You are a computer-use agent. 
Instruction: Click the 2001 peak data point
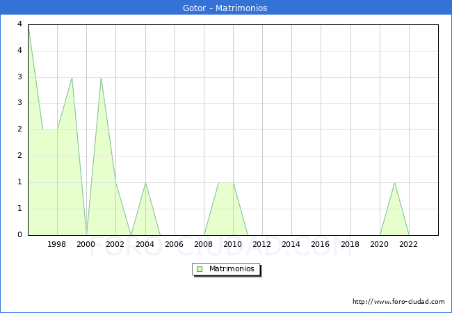coord(101,78)
